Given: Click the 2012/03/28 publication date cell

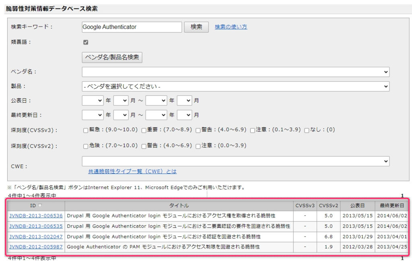Looking at the screenshot, I should click(x=357, y=247).
